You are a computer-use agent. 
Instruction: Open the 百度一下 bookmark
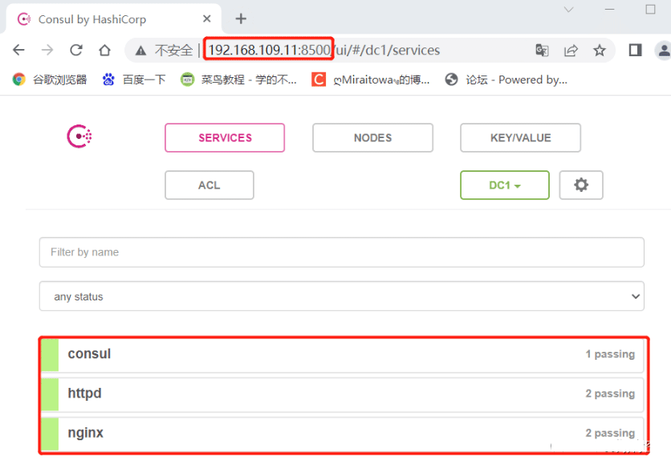click(134, 80)
